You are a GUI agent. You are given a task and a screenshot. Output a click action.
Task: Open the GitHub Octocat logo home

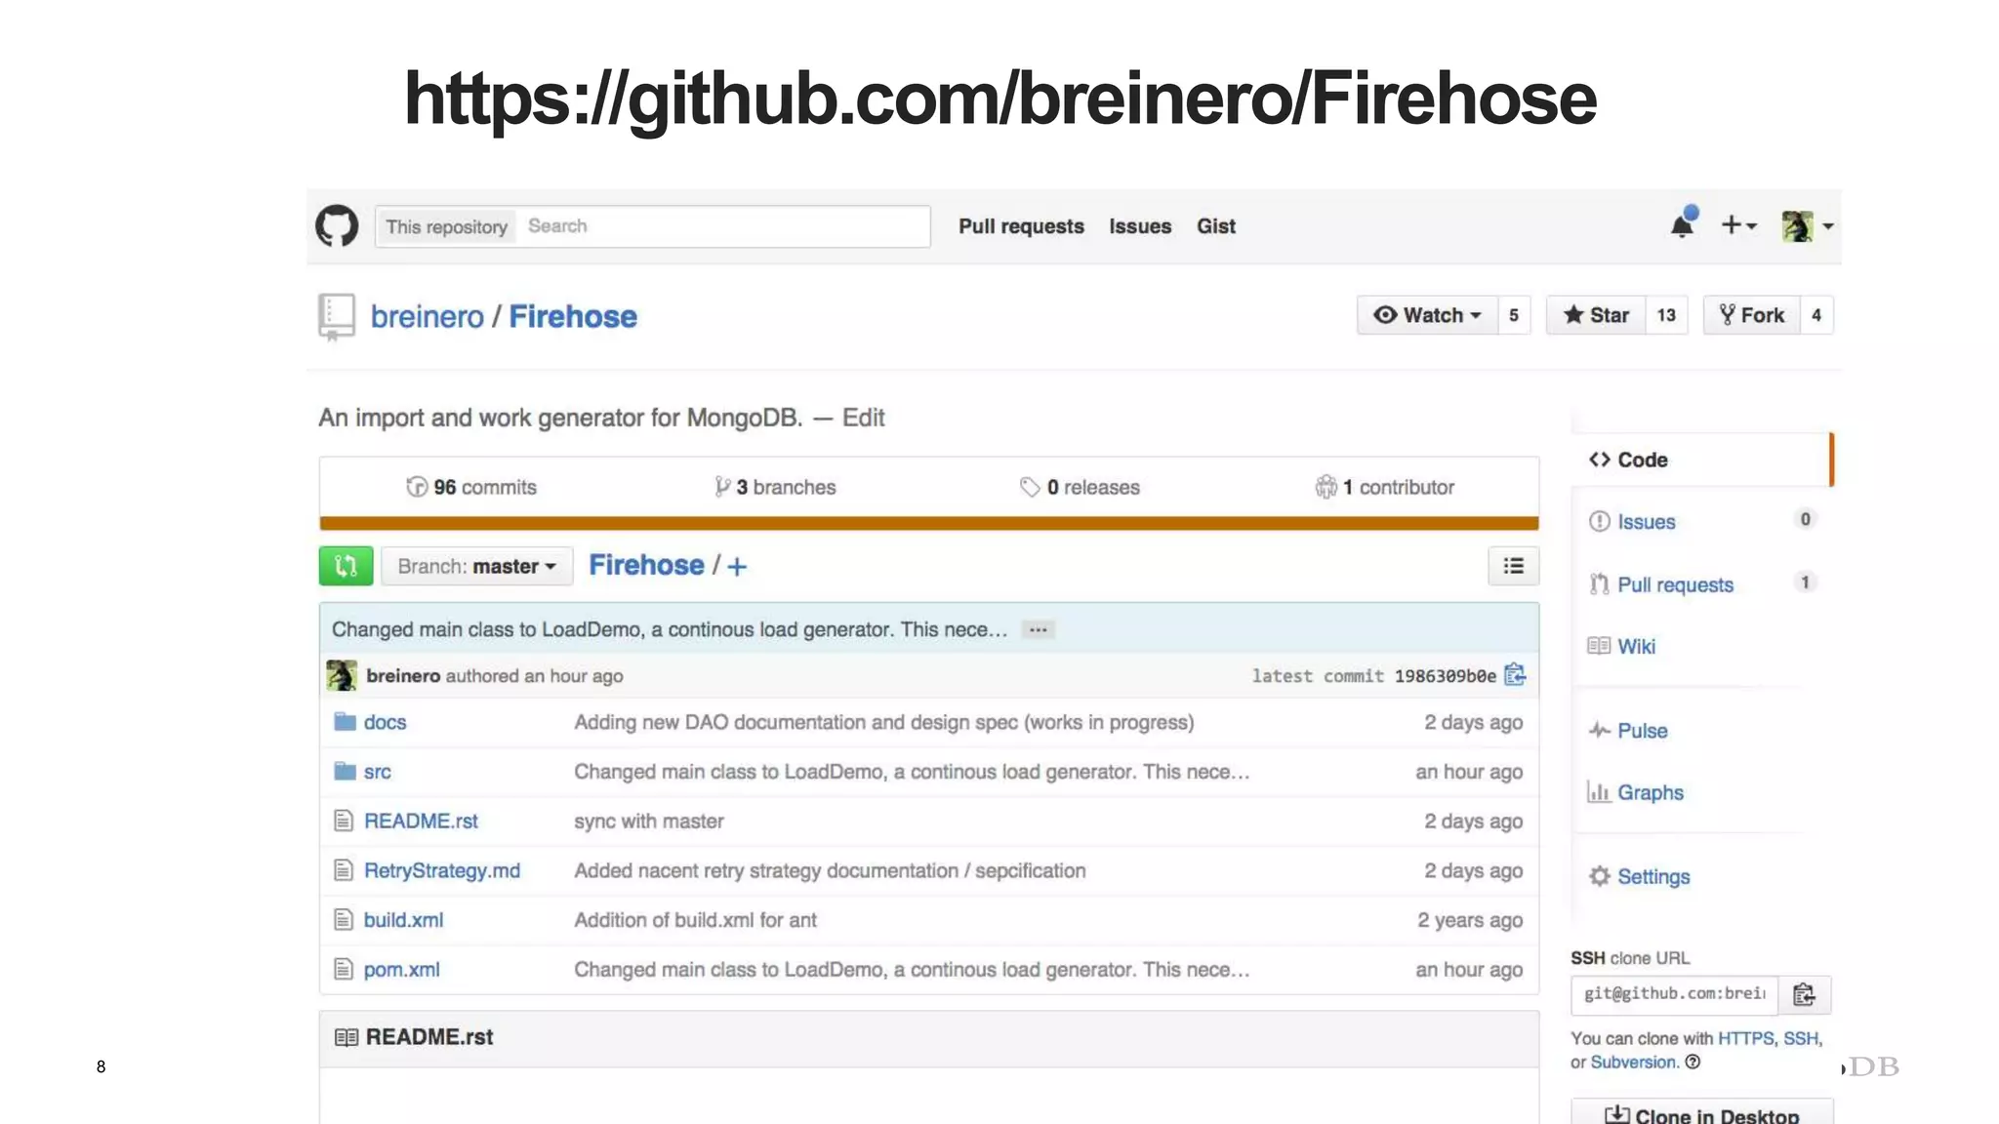[x=337, y=226]
